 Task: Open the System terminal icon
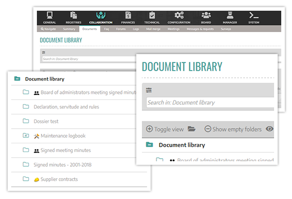click(x=254, y=15)
